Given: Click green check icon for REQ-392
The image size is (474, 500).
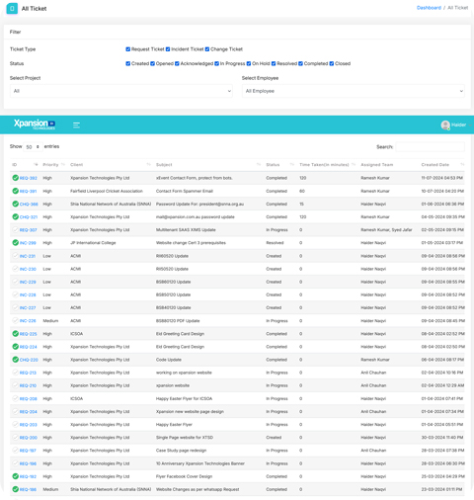Looking at the screenshot, I should 15,178.
